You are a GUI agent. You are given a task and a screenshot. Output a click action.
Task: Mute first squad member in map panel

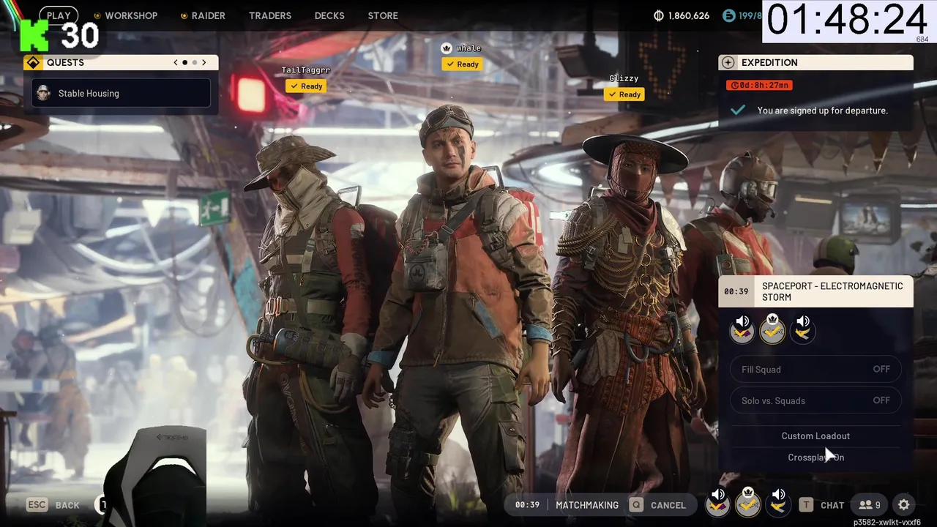(x=742, y=329)
